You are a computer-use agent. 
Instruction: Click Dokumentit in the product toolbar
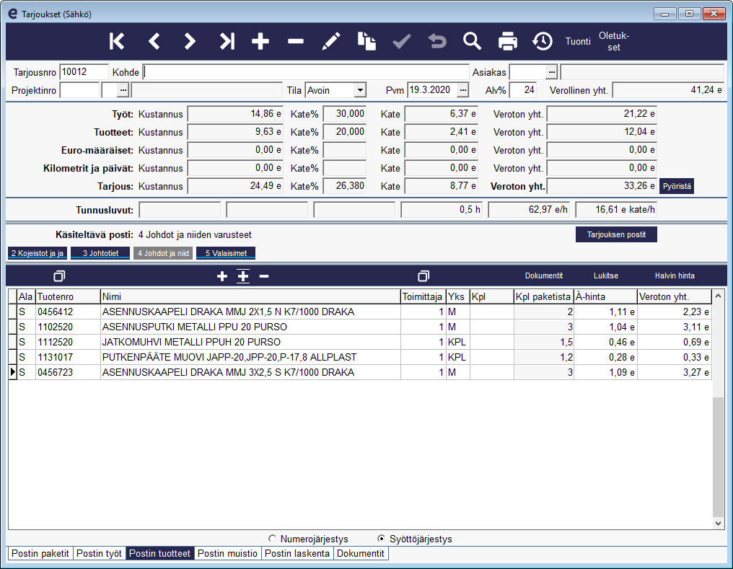(544, 275)
